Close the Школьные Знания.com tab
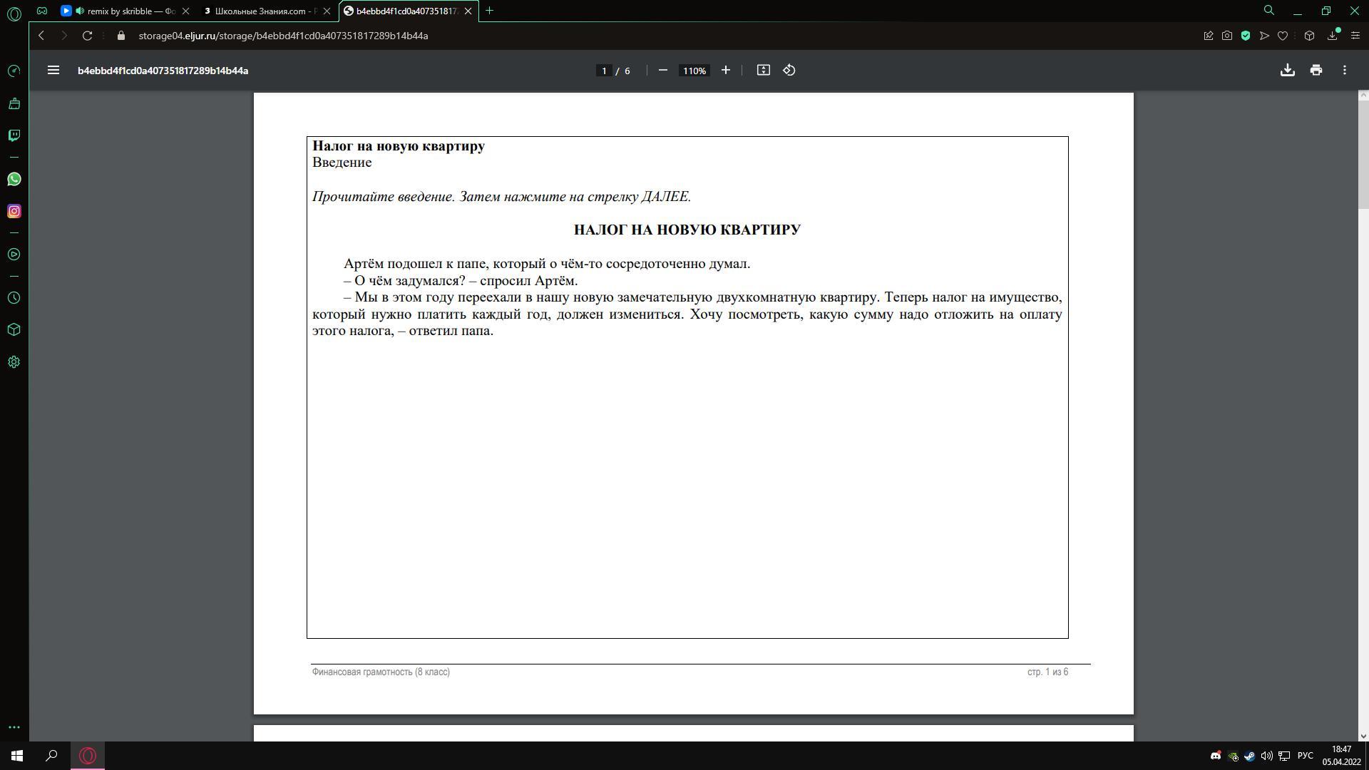This screenshot has height=770, width=1369. (x=327, y=11)
